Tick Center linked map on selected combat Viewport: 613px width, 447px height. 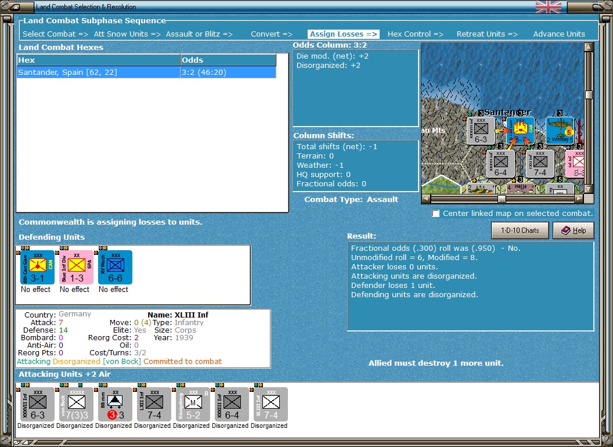pos(436,214)
